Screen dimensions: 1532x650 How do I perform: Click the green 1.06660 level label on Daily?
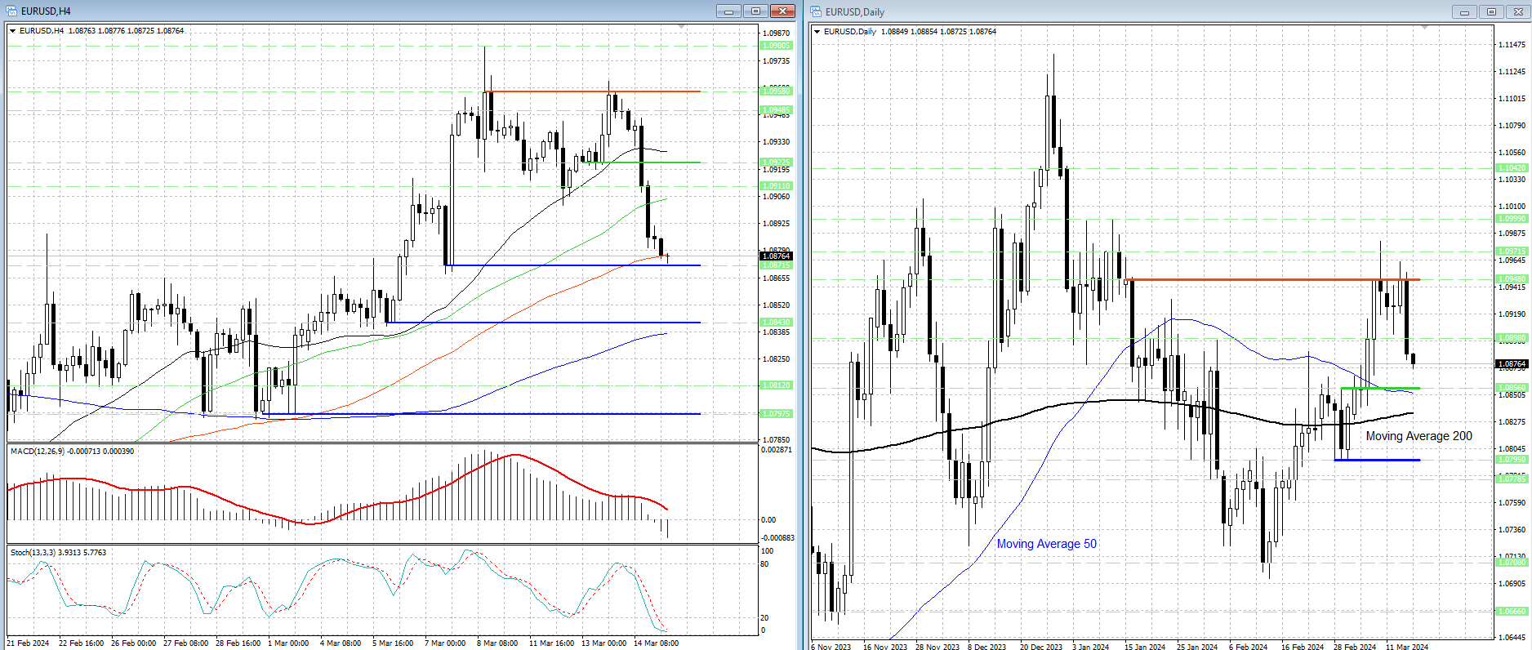click(1512, 612)
